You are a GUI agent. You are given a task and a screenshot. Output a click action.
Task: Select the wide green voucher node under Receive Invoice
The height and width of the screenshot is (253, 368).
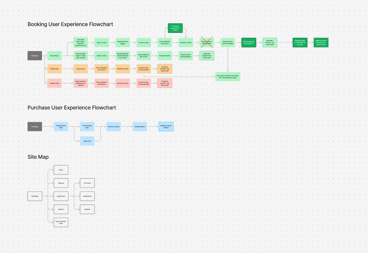click(x=228, y=77)
